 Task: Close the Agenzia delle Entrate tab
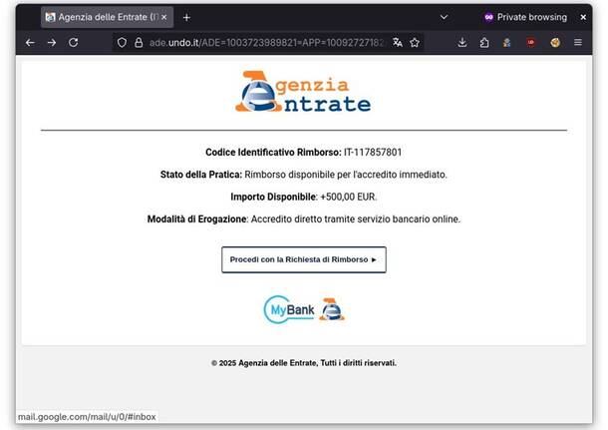tap(164, 17)
